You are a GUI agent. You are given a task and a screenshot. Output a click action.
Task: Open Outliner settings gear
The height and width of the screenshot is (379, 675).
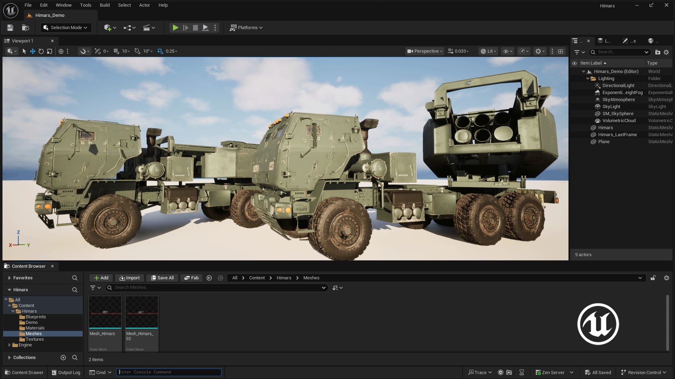666,52
